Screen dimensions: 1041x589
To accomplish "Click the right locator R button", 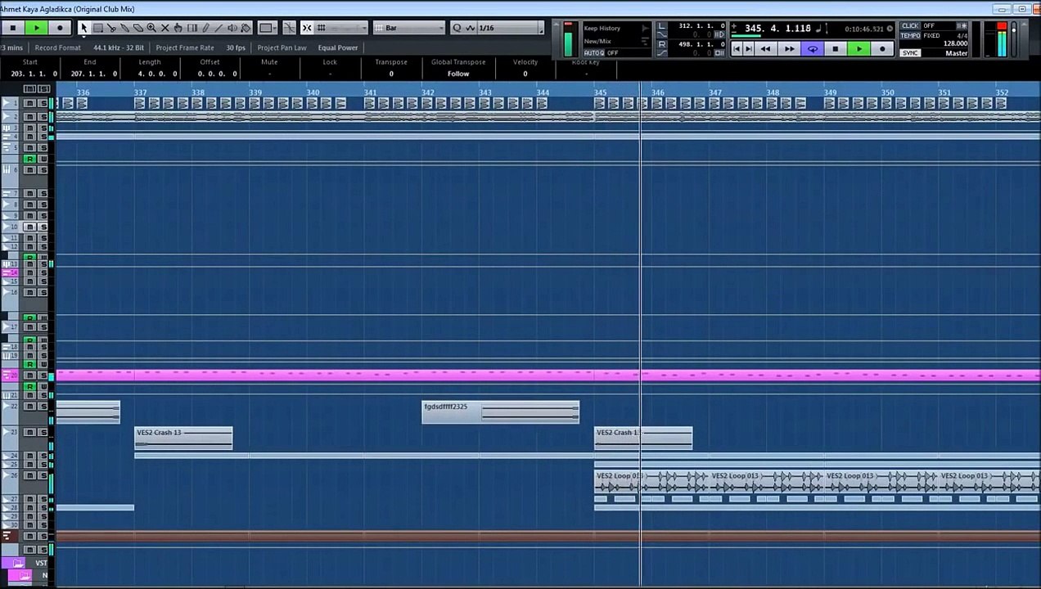I will pos(662,44).
